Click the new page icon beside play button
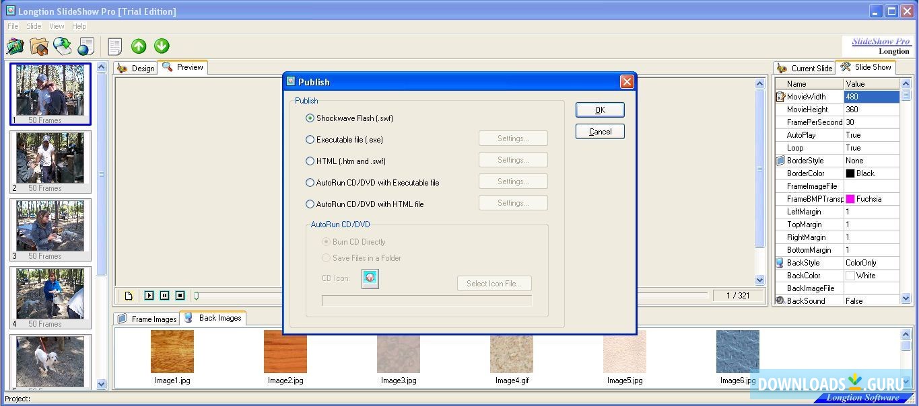The image size is (919, 406). coord(129,296)
